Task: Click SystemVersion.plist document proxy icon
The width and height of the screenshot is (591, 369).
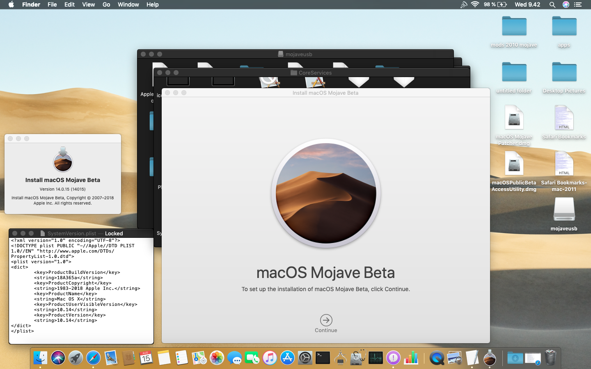Action: click(x=42, y=233)
